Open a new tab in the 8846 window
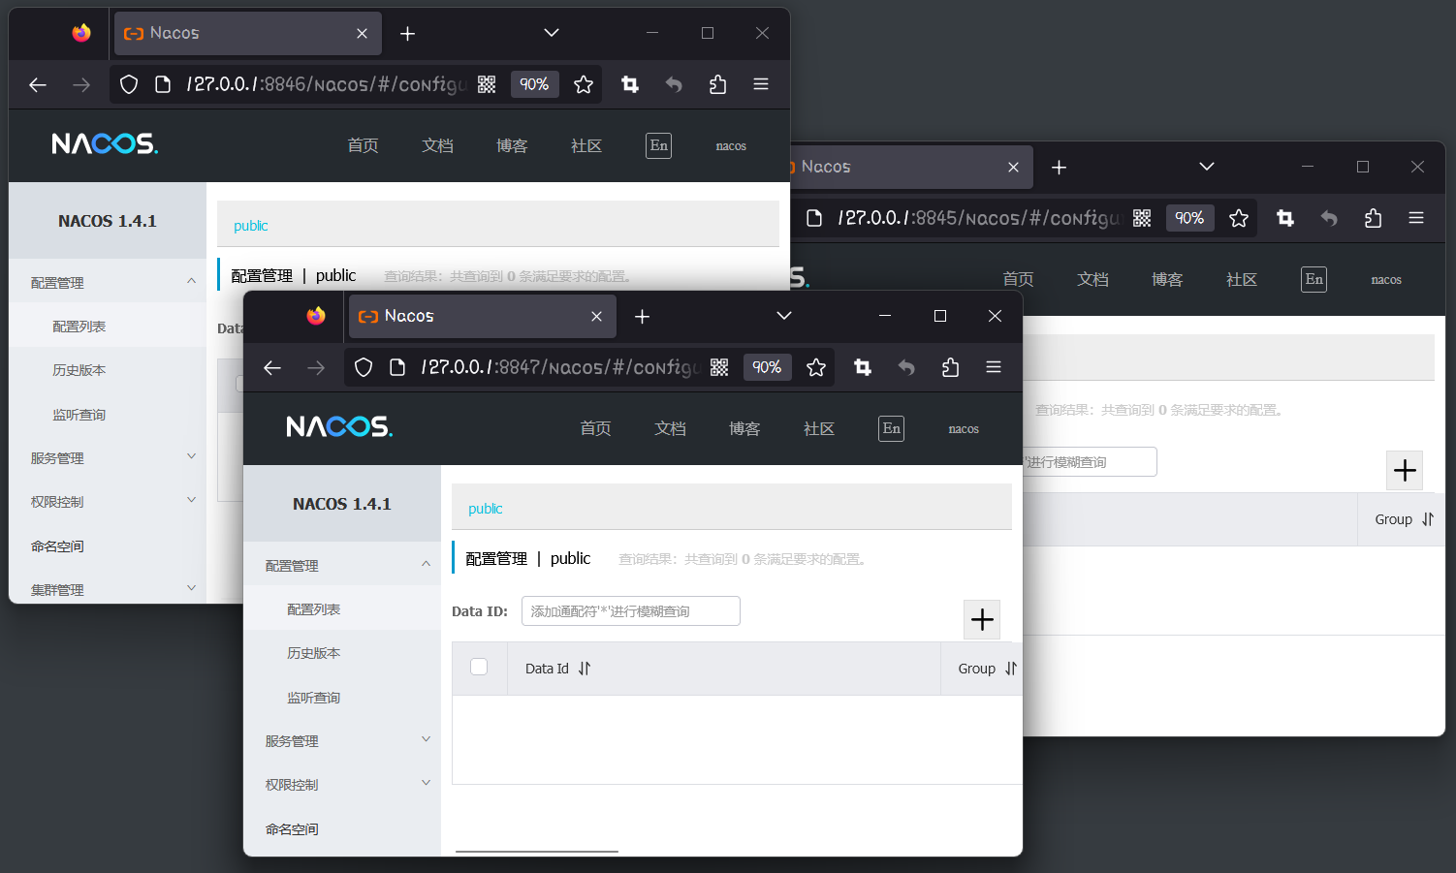This screenshot has height=873, width=1456. 407,33
